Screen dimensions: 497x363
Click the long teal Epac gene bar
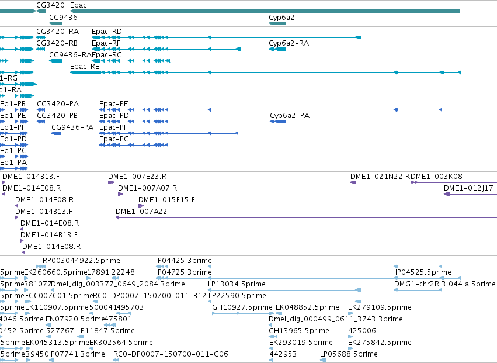click(x=265, y=11)
